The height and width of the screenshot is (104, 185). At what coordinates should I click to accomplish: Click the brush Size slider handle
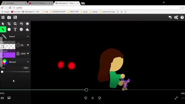tap(2, 72)
